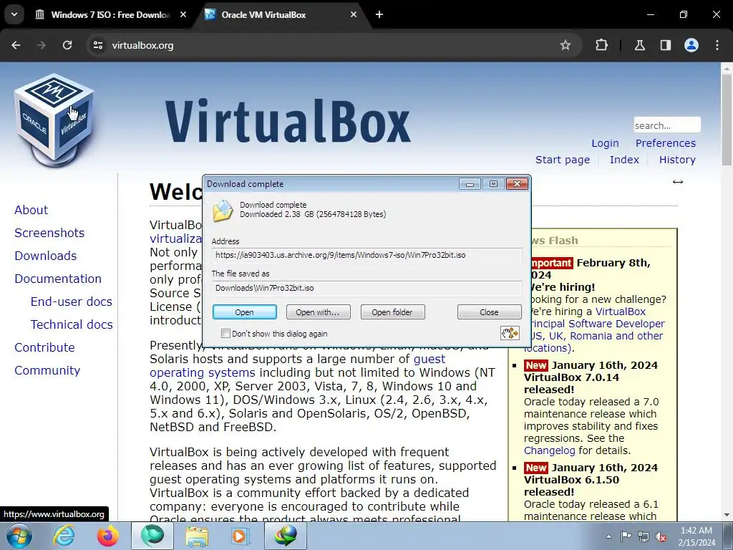Click the drag-and-drop hand icon in dialog

510,333
